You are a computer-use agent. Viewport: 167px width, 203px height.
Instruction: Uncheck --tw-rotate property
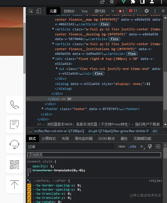(29, 202)
